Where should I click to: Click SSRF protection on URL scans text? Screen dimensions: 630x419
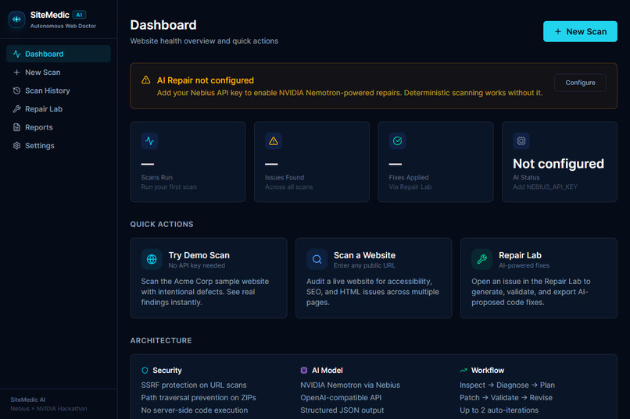click(194, 385)
